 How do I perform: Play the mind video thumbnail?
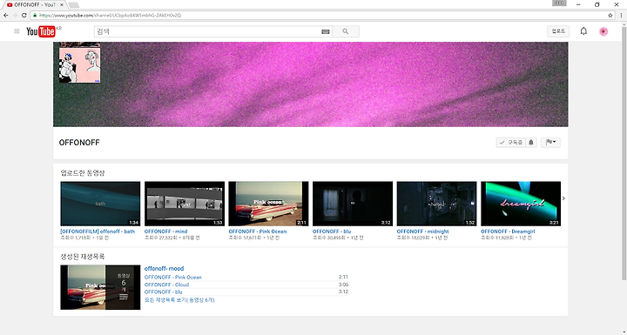[185, 204]
